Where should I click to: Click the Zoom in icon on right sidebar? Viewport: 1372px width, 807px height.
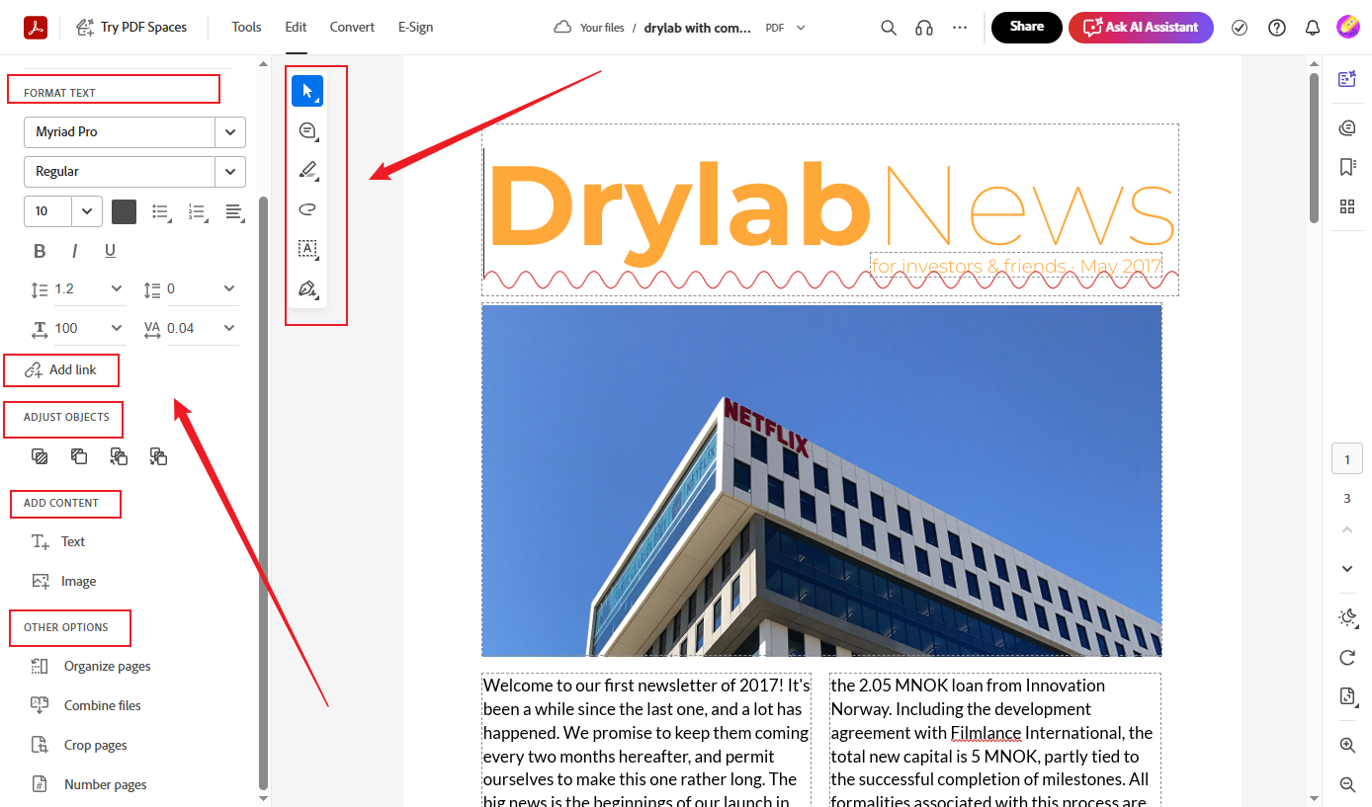[x=1347, y=745]
